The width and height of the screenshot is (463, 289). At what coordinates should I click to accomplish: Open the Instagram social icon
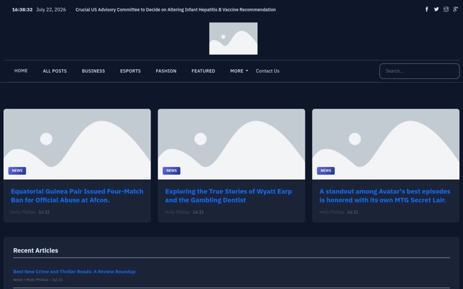[446, 9]
